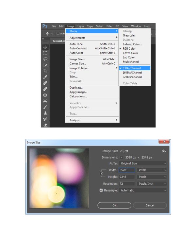The width and height of the screenshot is (196, 238).
Task: Select the Rectangular Marquee tool
Action: tap(45, 53)
